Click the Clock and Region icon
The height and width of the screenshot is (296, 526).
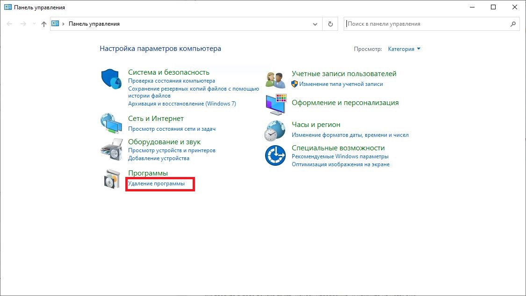(x=275, y=130)
